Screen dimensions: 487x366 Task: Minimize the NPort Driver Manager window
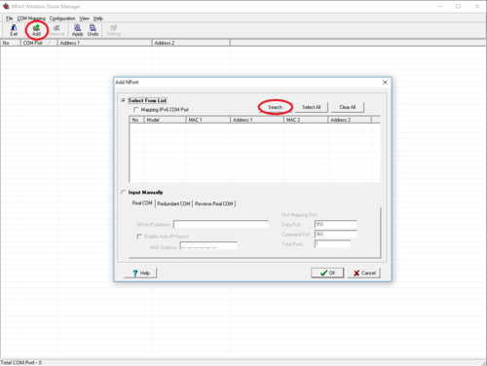point(439,6)
